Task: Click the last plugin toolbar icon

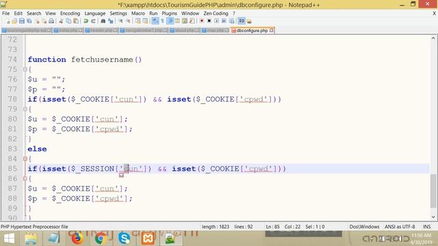Action: click(249, 21)
